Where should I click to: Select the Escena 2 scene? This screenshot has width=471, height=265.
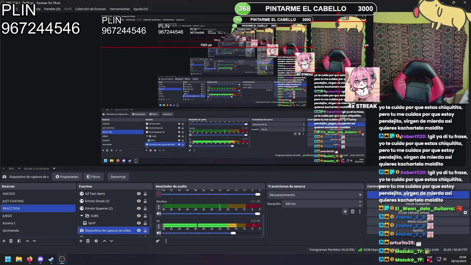[38, 223]
